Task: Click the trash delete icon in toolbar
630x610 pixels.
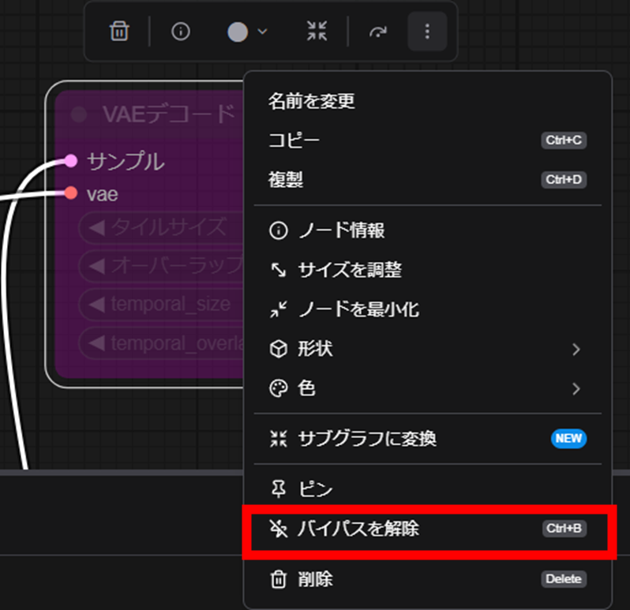Action: [x=119, y=32]
